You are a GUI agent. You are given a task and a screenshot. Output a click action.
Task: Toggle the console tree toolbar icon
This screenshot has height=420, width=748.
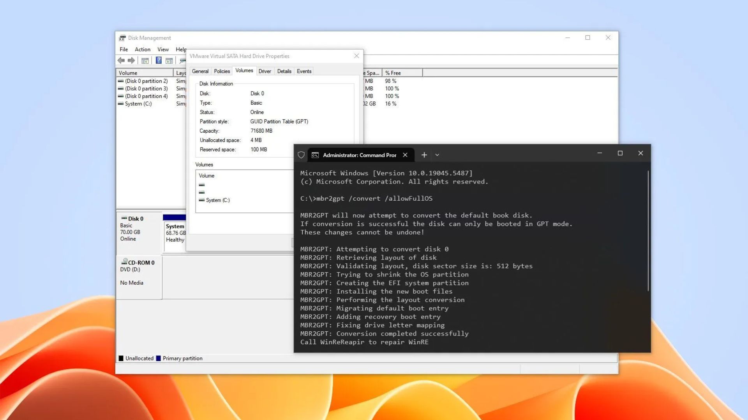point(145,60)
